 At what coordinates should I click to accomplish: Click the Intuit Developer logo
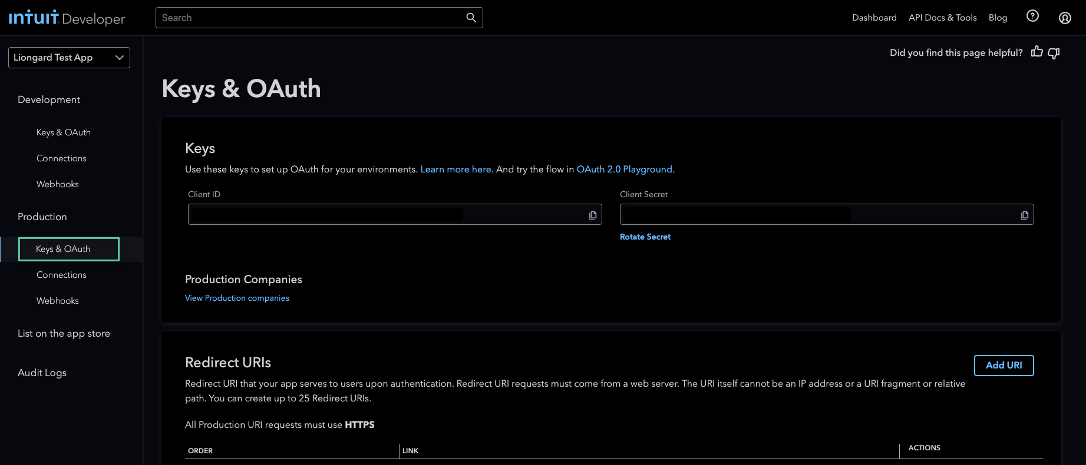pos(67,18)
